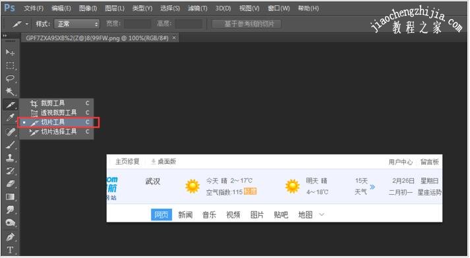
Task: Select the Eyedropper tool
Action: [x=10, y=118]
